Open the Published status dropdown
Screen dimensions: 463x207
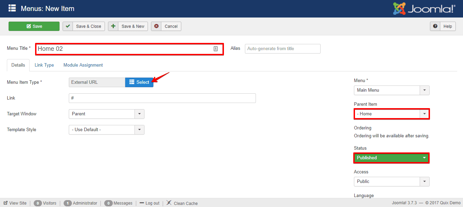tap(424, 158)
